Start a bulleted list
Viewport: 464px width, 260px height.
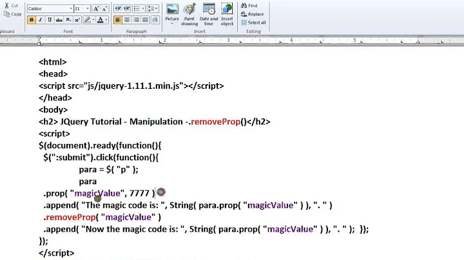[x=137, y=8]
